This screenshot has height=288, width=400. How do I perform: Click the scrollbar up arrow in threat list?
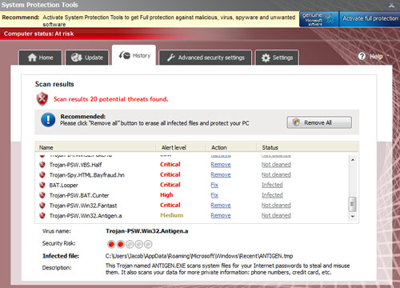(x=353, y=160)
